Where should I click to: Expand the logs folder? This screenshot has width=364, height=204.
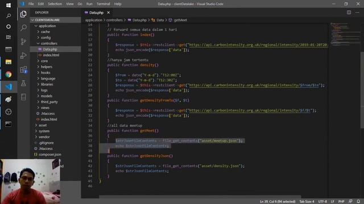tap(56, 90)
